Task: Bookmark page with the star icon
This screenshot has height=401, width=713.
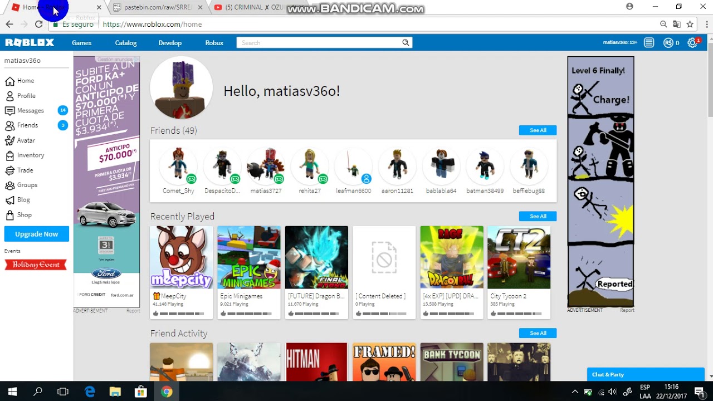Action: click(x=690, y=24)
